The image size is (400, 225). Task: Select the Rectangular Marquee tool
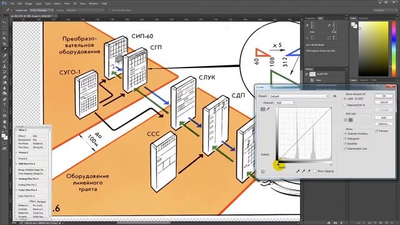pyautogui.click(x=4, y=27)
